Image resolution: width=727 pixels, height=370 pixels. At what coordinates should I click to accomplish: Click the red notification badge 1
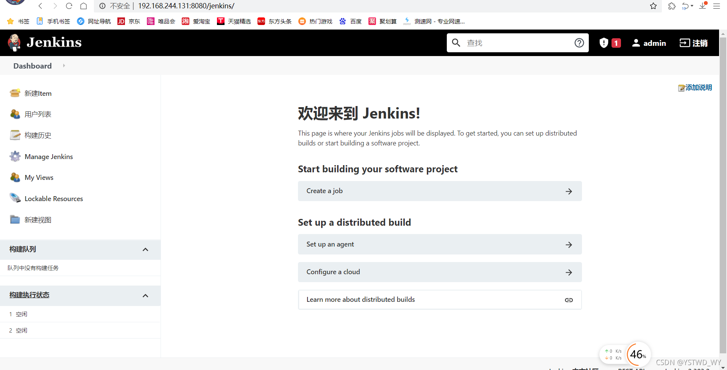(616, 43)
